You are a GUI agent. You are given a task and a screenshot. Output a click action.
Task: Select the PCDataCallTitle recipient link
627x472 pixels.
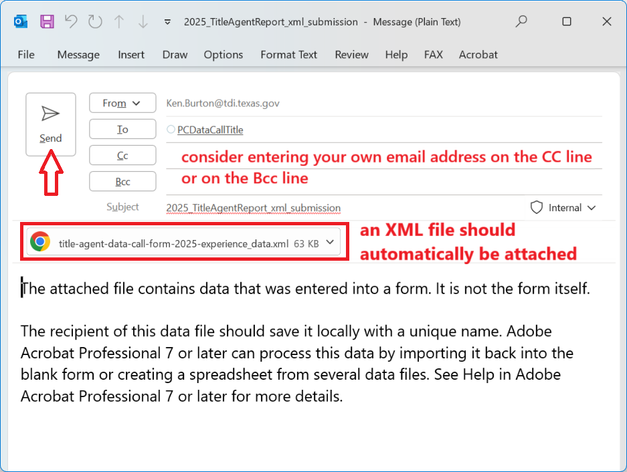click(x=211, y=129)
